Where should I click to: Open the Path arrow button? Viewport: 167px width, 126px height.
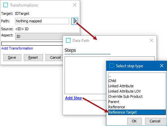tap(74, 21)
